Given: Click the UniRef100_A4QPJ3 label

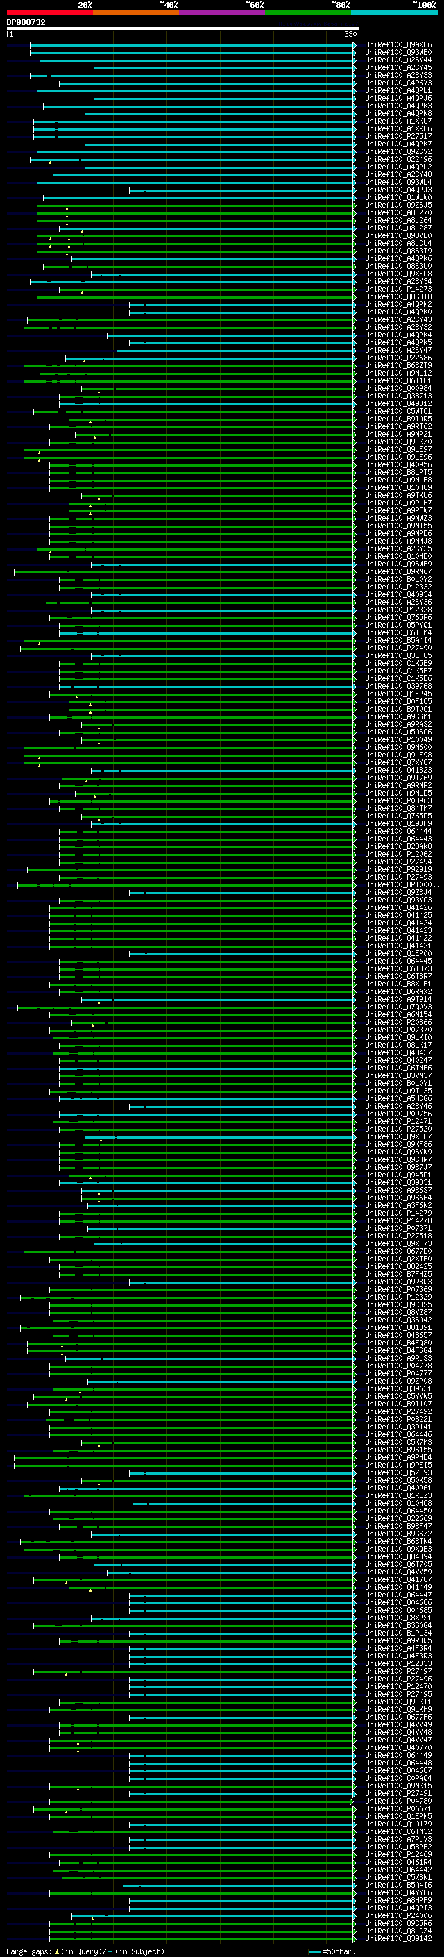Looking at the screenshot, I should click(398, 190).
